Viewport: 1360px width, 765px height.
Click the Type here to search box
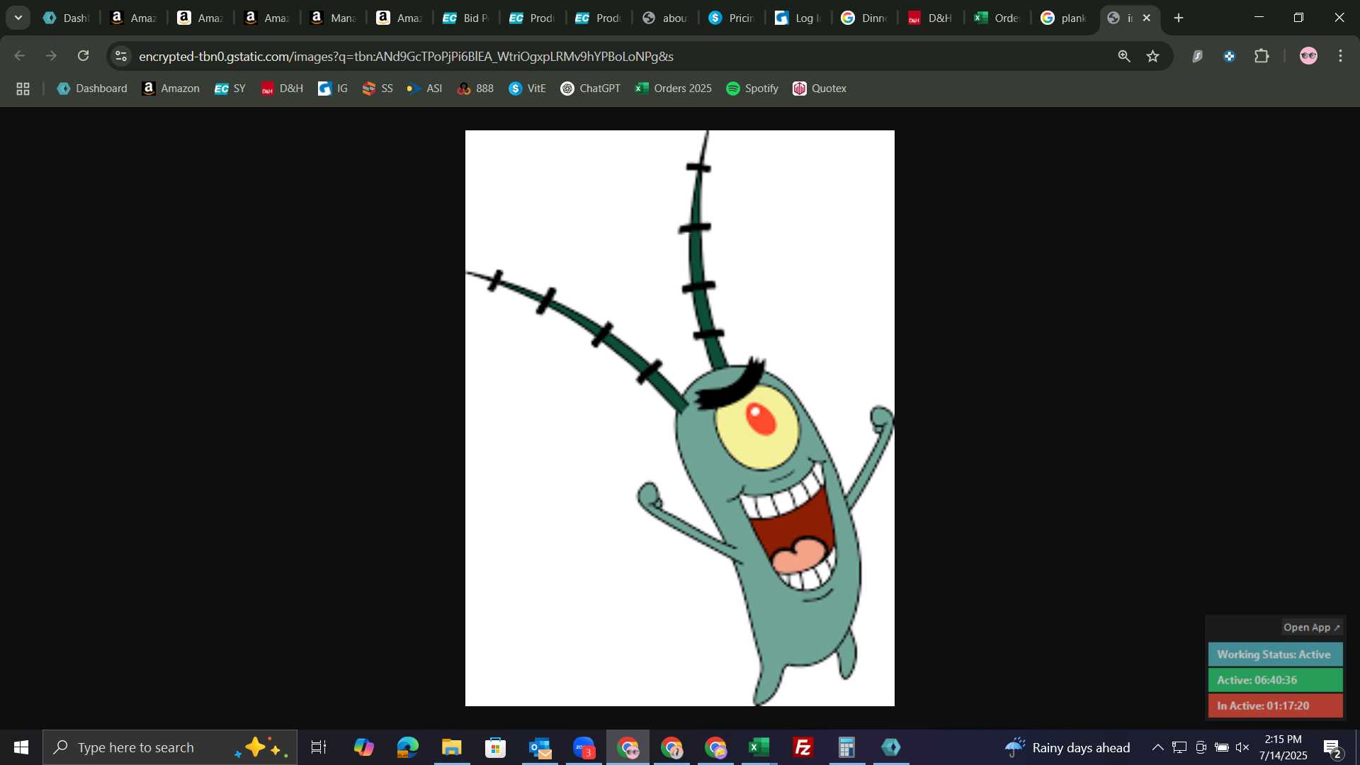pos(170,747)
